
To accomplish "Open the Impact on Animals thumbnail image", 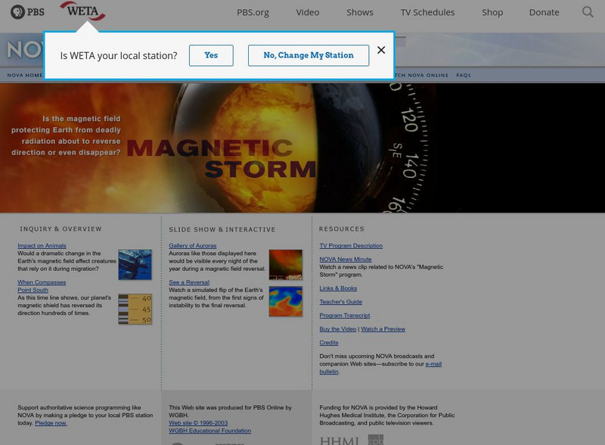I will (x=135, y=265).
